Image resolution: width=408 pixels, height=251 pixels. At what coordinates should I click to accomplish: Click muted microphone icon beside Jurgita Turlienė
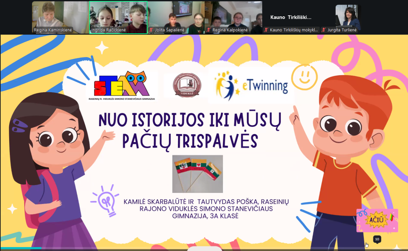pos(324,30)
